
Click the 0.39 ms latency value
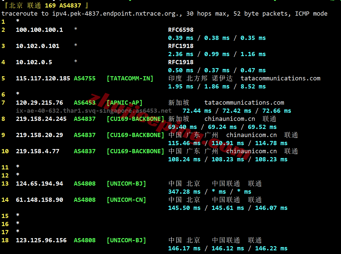pyautogui.click(x=181, y=38)
